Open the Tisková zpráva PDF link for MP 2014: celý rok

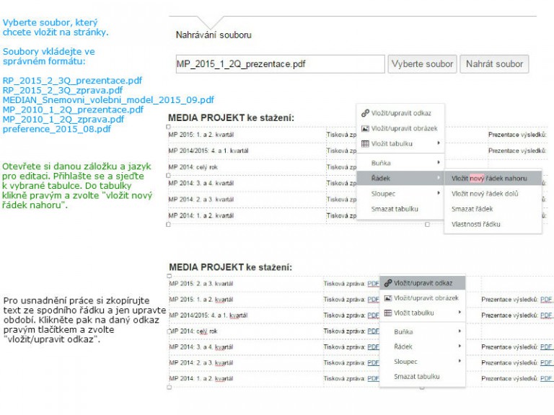[x=373, y=331]
